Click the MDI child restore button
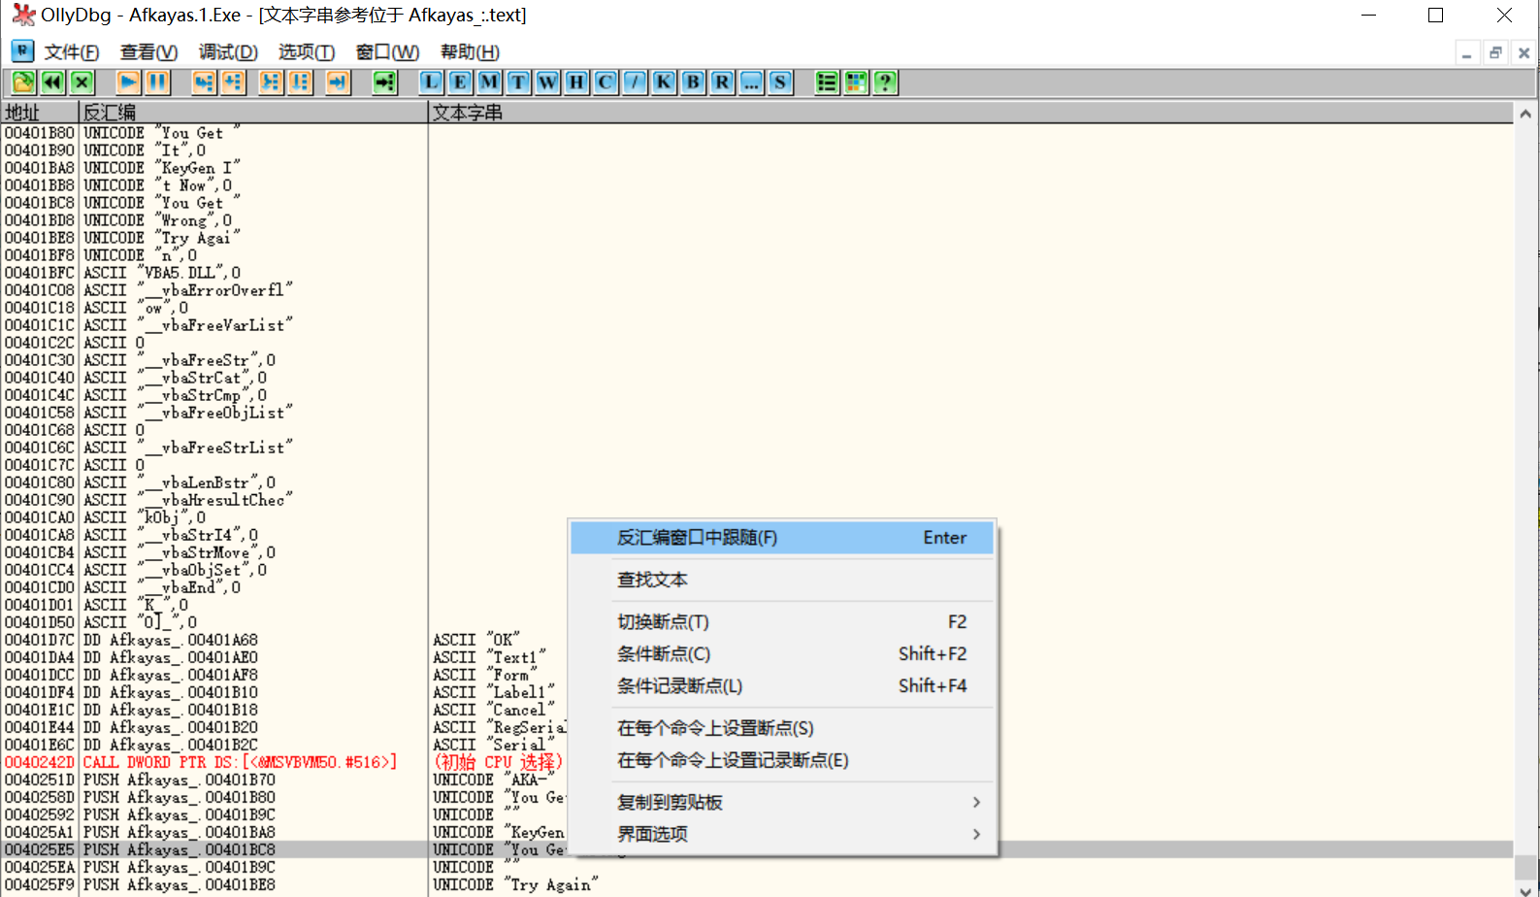The height and width of the screenshot is (897, 1540). tap(1495, 53)
